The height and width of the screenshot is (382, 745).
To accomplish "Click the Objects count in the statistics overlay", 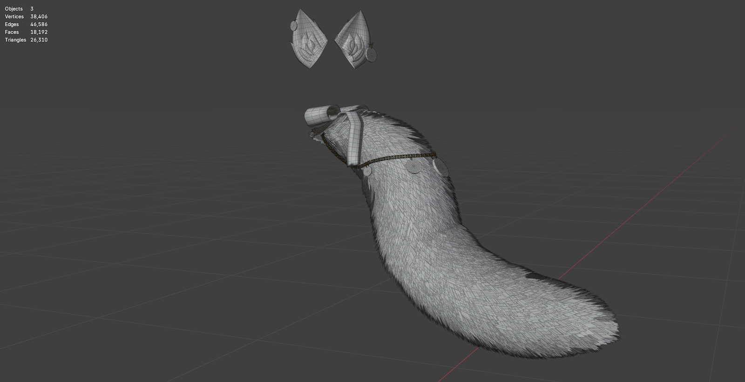I will point(32,9).
